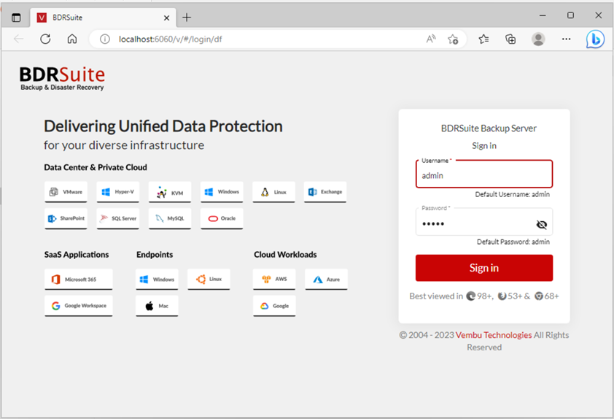Image resolution: width=614 pixels, height=419 pixels.
Task: Open the Microsoft 365 tile
Action: [x=78, y=280]
